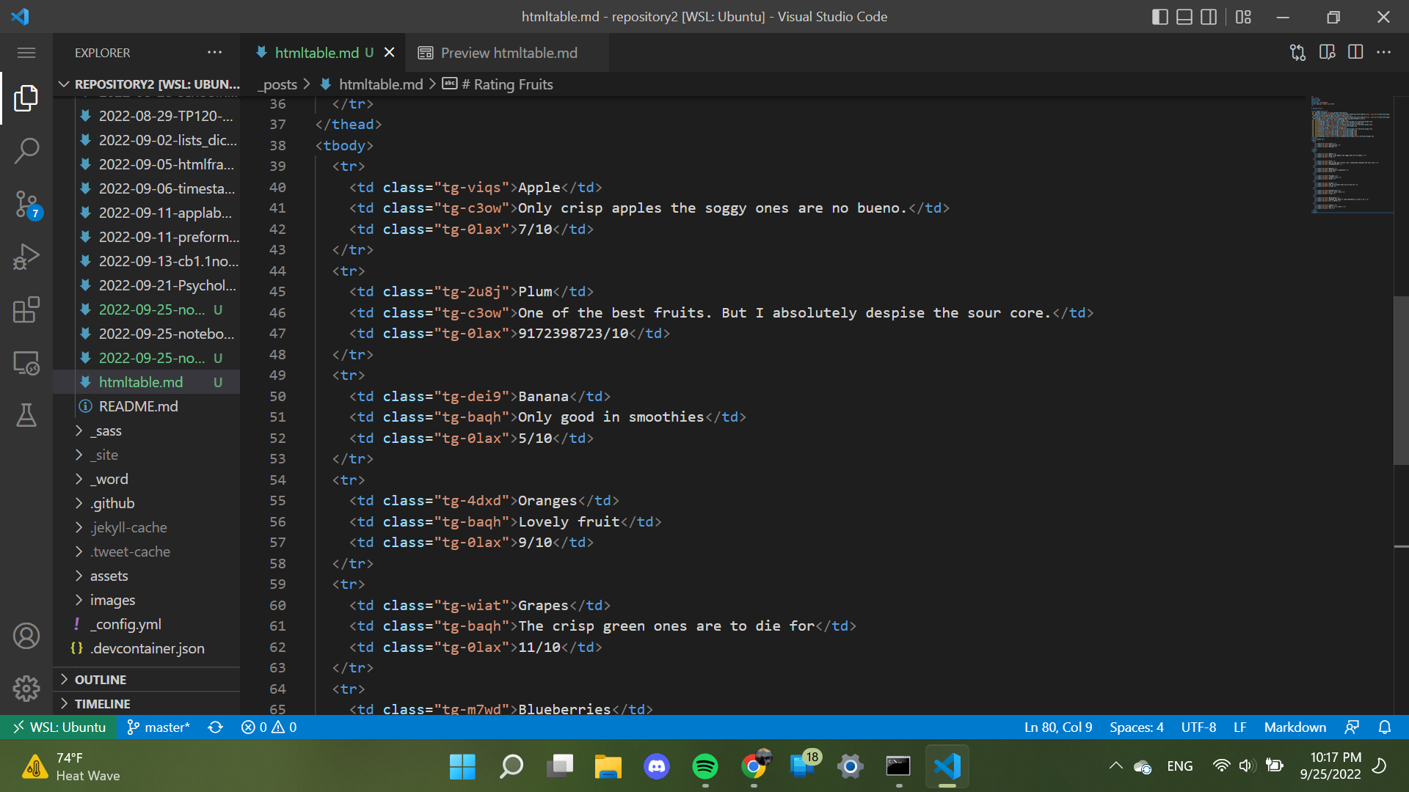Click _posts in the breadcrumb
This screenshot has height=792, width=1409.
click(x=277, y=84)
